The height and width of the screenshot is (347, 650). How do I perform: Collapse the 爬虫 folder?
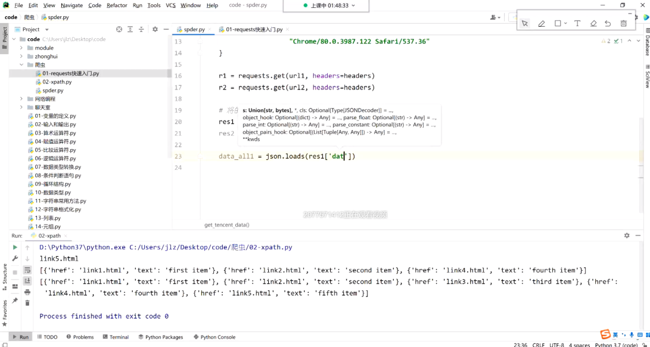click(21, 65)
